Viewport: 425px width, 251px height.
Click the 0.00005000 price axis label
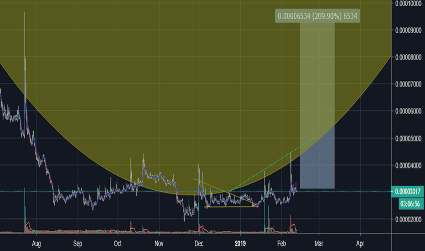tap(408, 138)
